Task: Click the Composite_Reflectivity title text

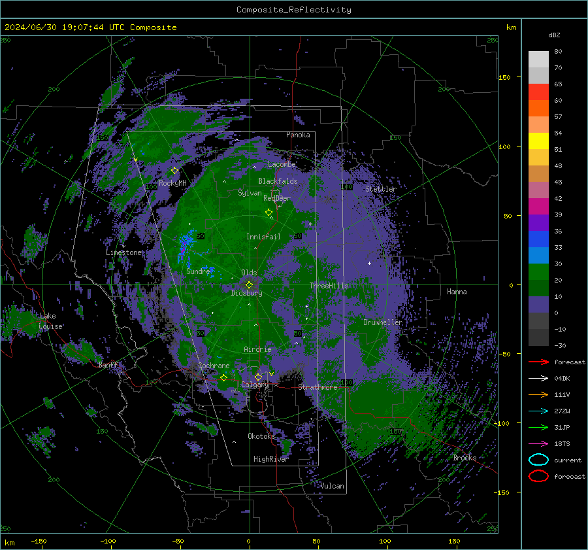Action: 293,10
